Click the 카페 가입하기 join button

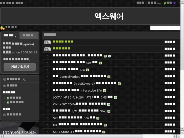[20, 67]
